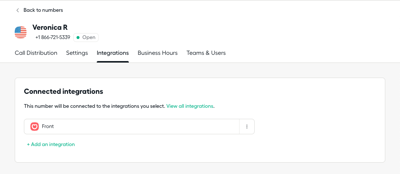Viewport: 400px width, 174px height.
Task: Select the Integrations tab
Action: click(113, 53)
